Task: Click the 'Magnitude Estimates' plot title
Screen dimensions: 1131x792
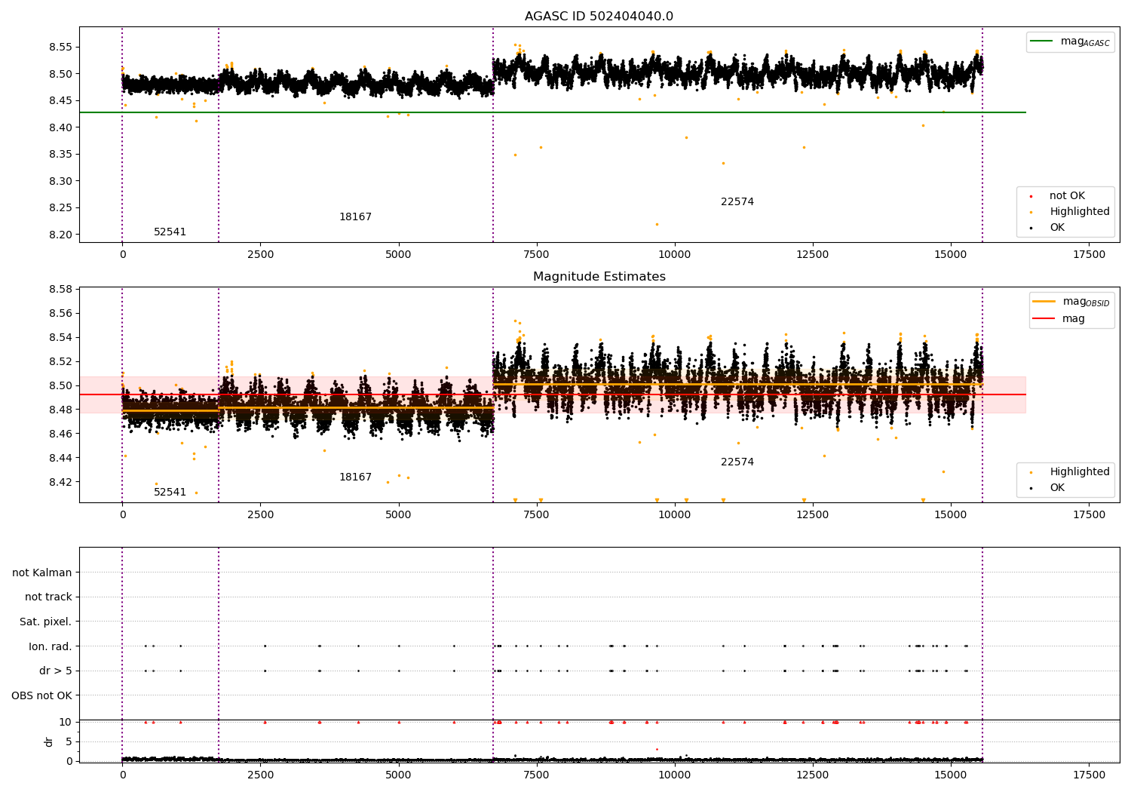Action: [x=599, y=277]
